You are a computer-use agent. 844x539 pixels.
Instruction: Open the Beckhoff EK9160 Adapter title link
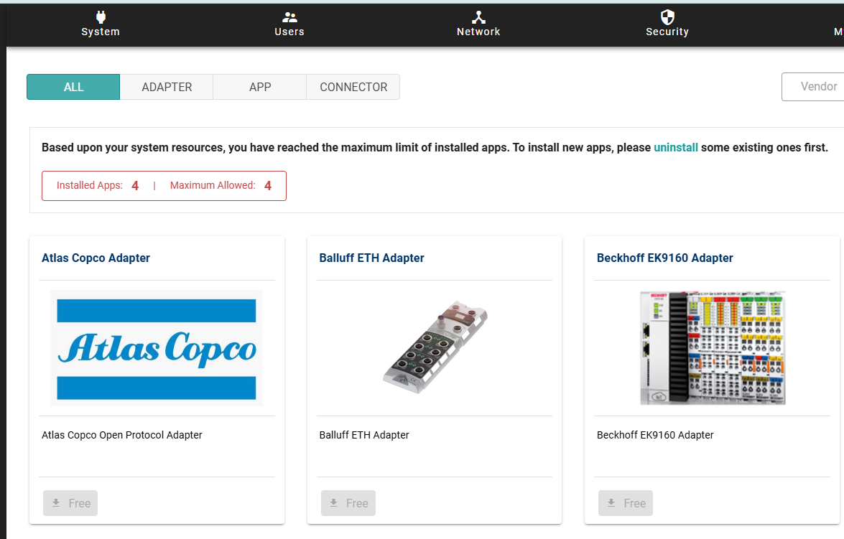[x=664, y=258]
